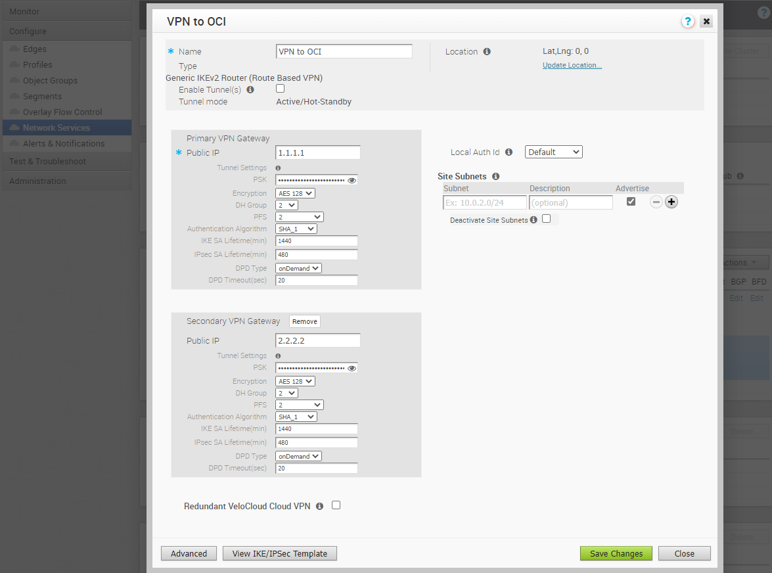Select Overlay Flow Control in sidebar

[x=62, y=112]
